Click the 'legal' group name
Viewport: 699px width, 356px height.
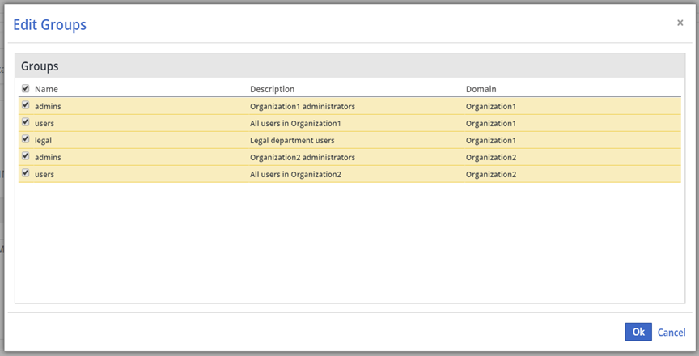tap(44, 140)
